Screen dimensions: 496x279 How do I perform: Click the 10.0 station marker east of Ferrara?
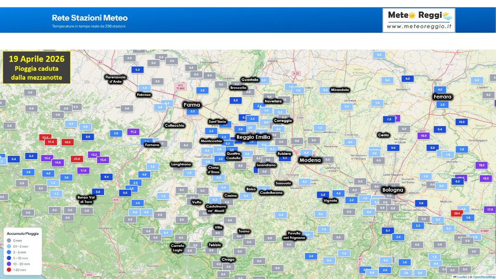[x=462, y=122]
